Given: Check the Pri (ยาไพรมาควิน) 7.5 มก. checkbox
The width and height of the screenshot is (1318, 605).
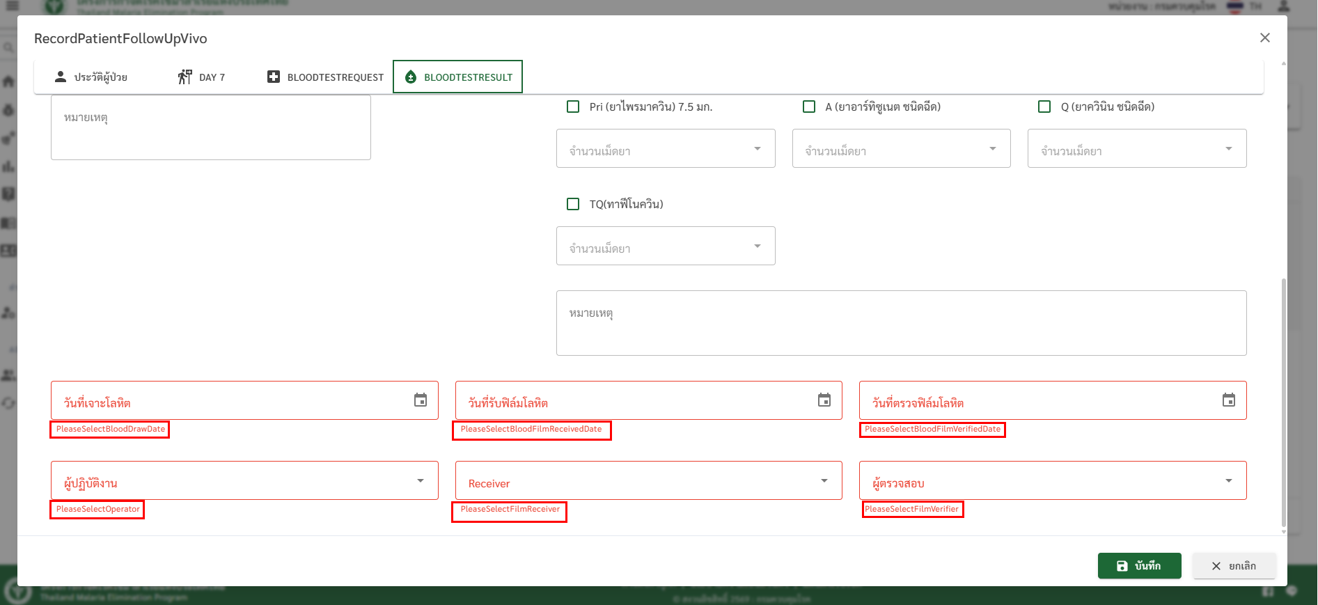Looking at the screenshot, I should pos(573,107).
